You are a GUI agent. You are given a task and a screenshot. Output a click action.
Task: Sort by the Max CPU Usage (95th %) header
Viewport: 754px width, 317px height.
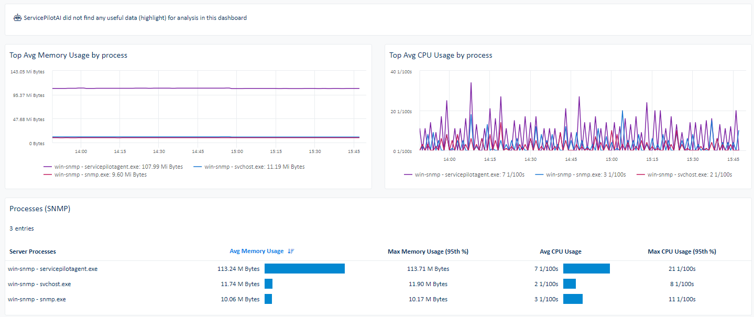[682, 251]
